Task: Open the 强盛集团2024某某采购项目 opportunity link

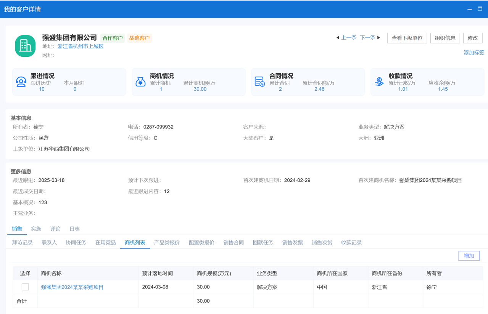Action: (x=72, y=287)
